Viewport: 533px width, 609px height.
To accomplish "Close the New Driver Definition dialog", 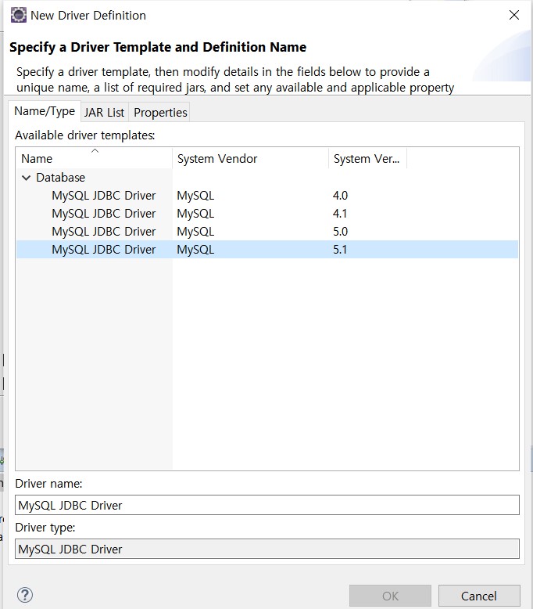I will point(514,15).
